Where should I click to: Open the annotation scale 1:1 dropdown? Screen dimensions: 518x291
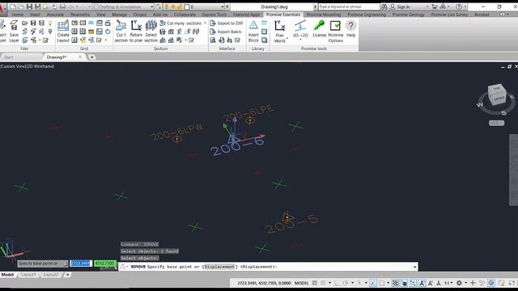pos(448,283)
